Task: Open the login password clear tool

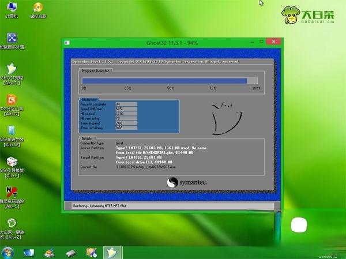Action: [x=12, y=193]
